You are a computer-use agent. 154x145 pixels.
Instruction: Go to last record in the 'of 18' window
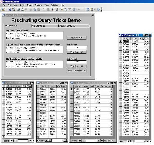102,141
